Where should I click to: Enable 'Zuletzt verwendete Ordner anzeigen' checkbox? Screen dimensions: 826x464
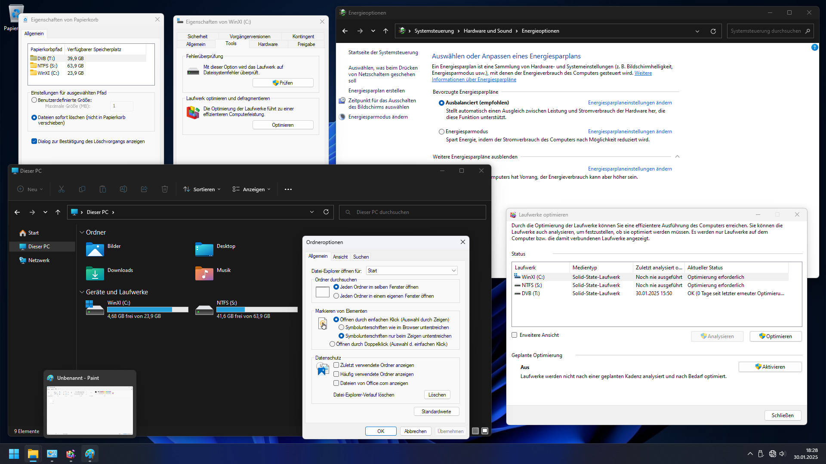point(336,365)
